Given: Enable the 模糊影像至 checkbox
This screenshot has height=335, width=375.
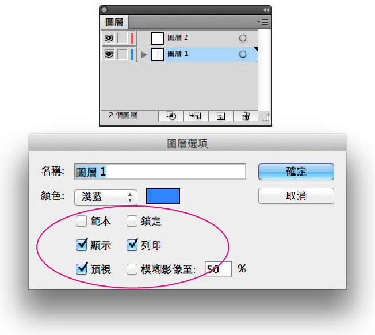Looking at the screenshot, I should [132, 269].
